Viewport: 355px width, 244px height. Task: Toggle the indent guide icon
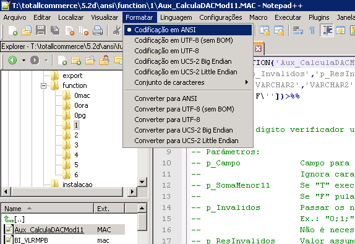pyautogui.click(x=327, y=30)
